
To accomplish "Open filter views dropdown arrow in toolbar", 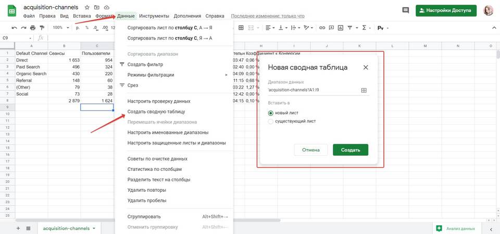I will (x=357, y=28).
